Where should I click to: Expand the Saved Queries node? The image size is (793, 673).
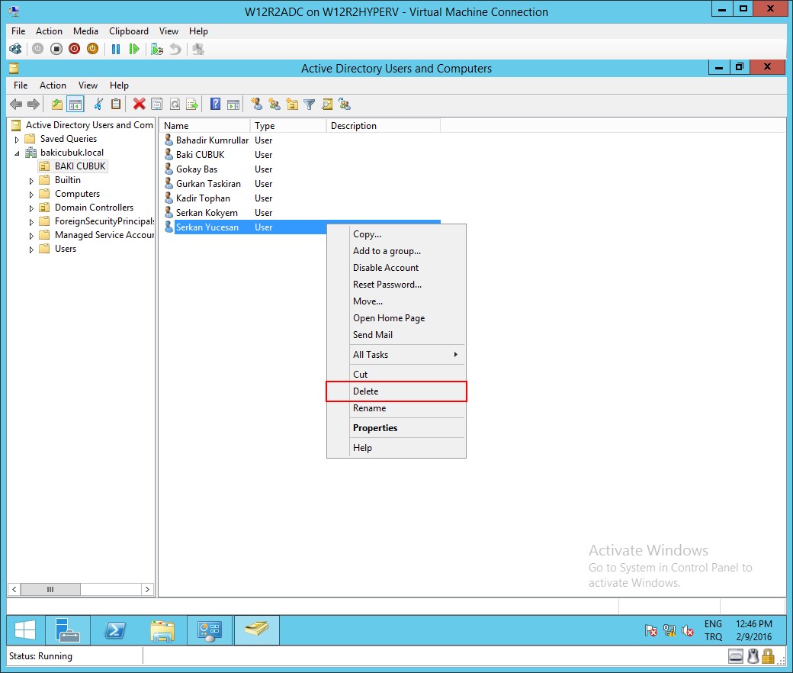point(17,139)
